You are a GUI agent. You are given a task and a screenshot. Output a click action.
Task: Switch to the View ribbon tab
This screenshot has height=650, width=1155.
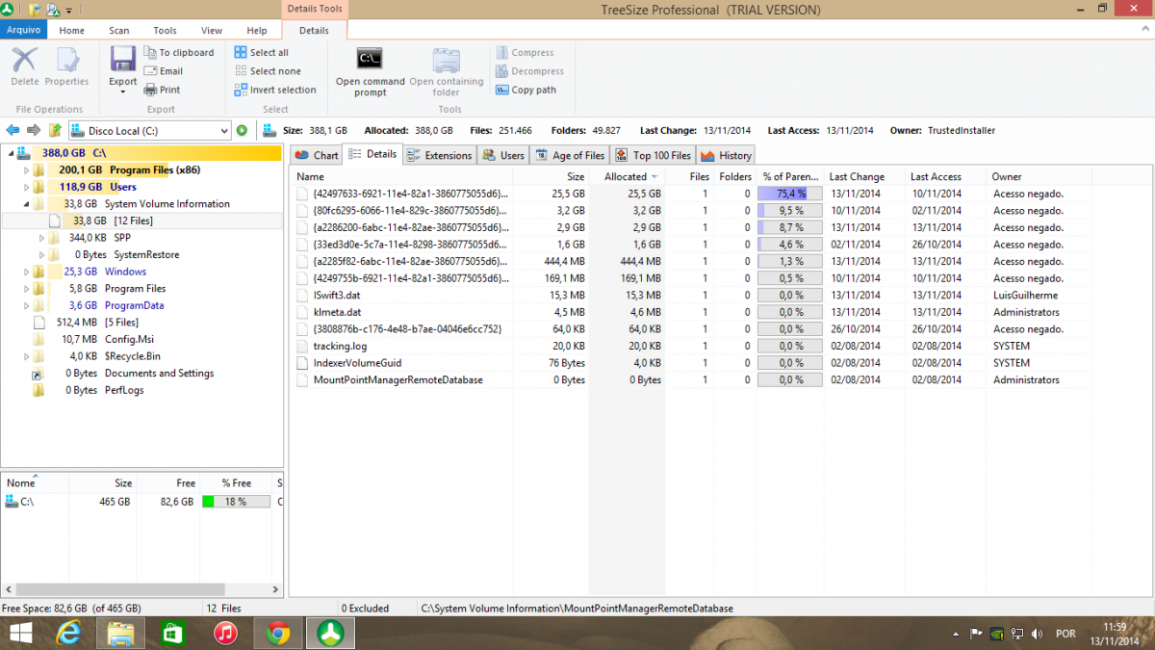pyautogui.click(x=212, y=30)
